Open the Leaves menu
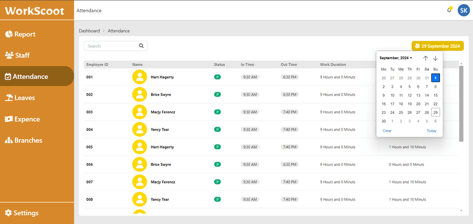 [20, 97]
